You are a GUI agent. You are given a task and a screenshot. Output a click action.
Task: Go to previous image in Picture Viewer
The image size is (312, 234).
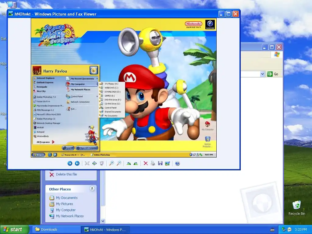[x=70, y=163]
